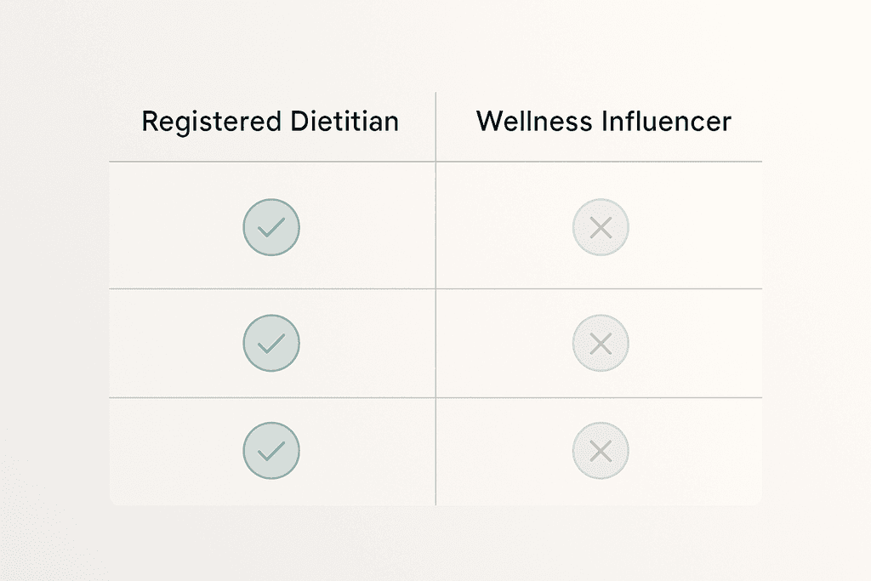Click the third-row X under Wellness Influencer
The height and width of the screenshot is (581, 871).
pos(601,451)
